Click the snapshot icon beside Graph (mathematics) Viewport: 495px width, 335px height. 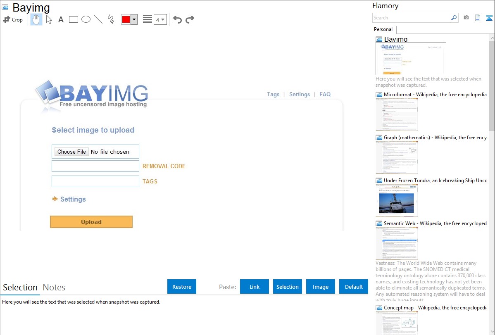click(379, 138)
